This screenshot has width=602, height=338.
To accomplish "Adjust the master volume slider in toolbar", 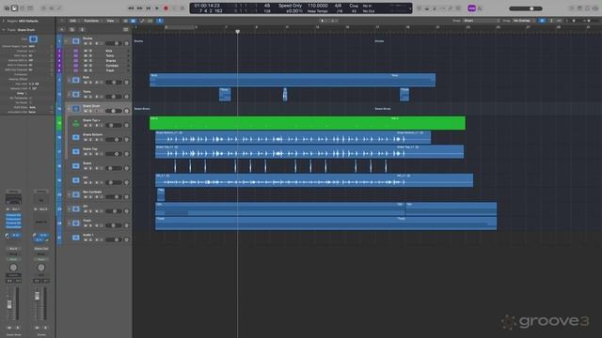I will tap(526, 8).
